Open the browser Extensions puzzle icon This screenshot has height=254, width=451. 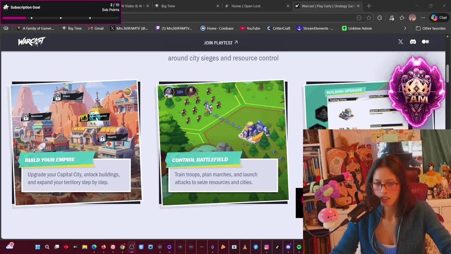379,18
